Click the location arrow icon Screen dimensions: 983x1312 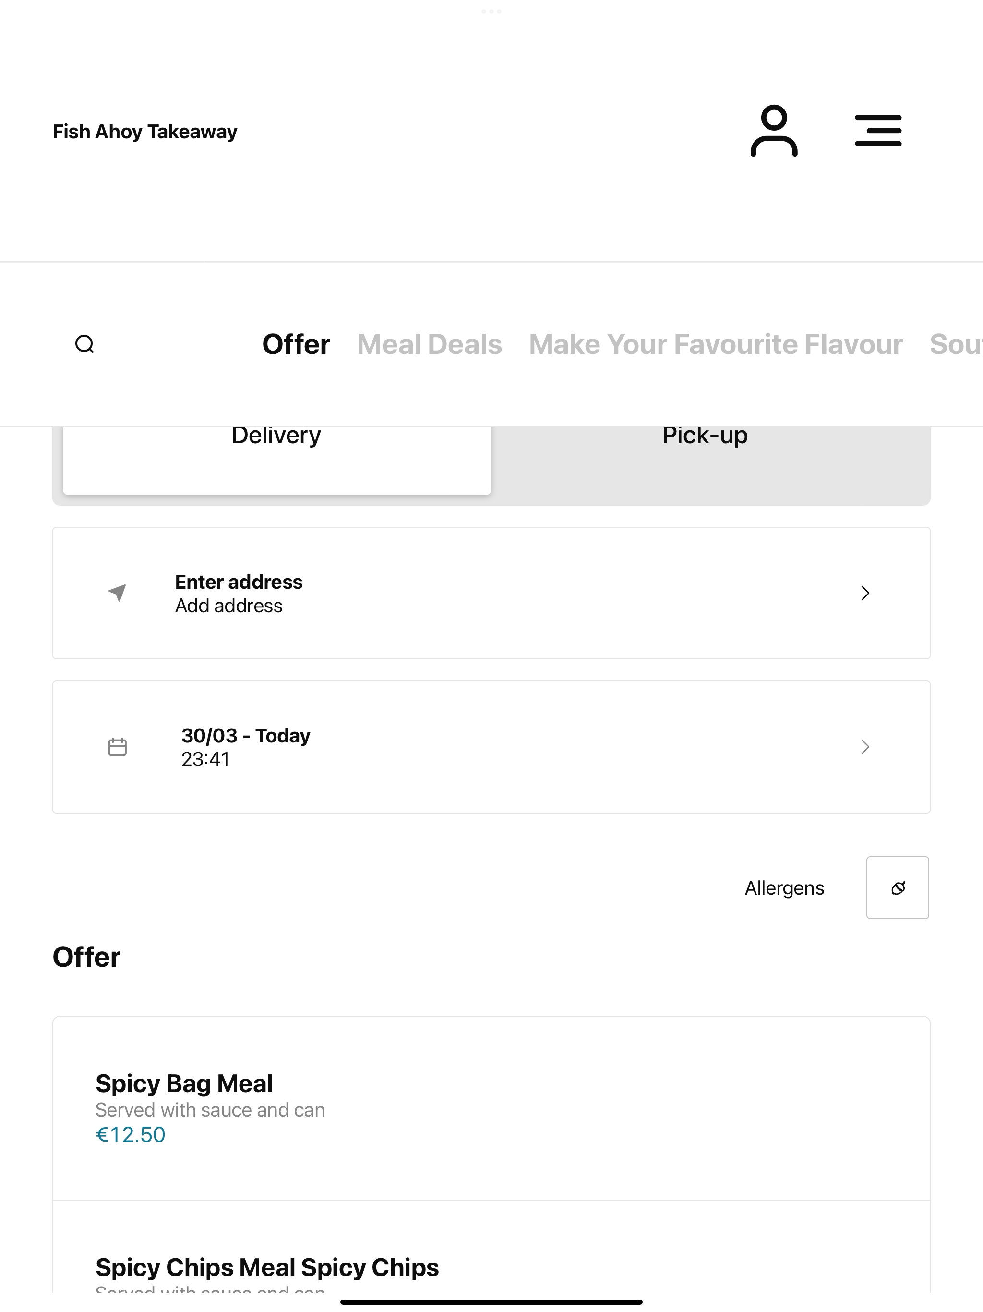coord(118,593)
